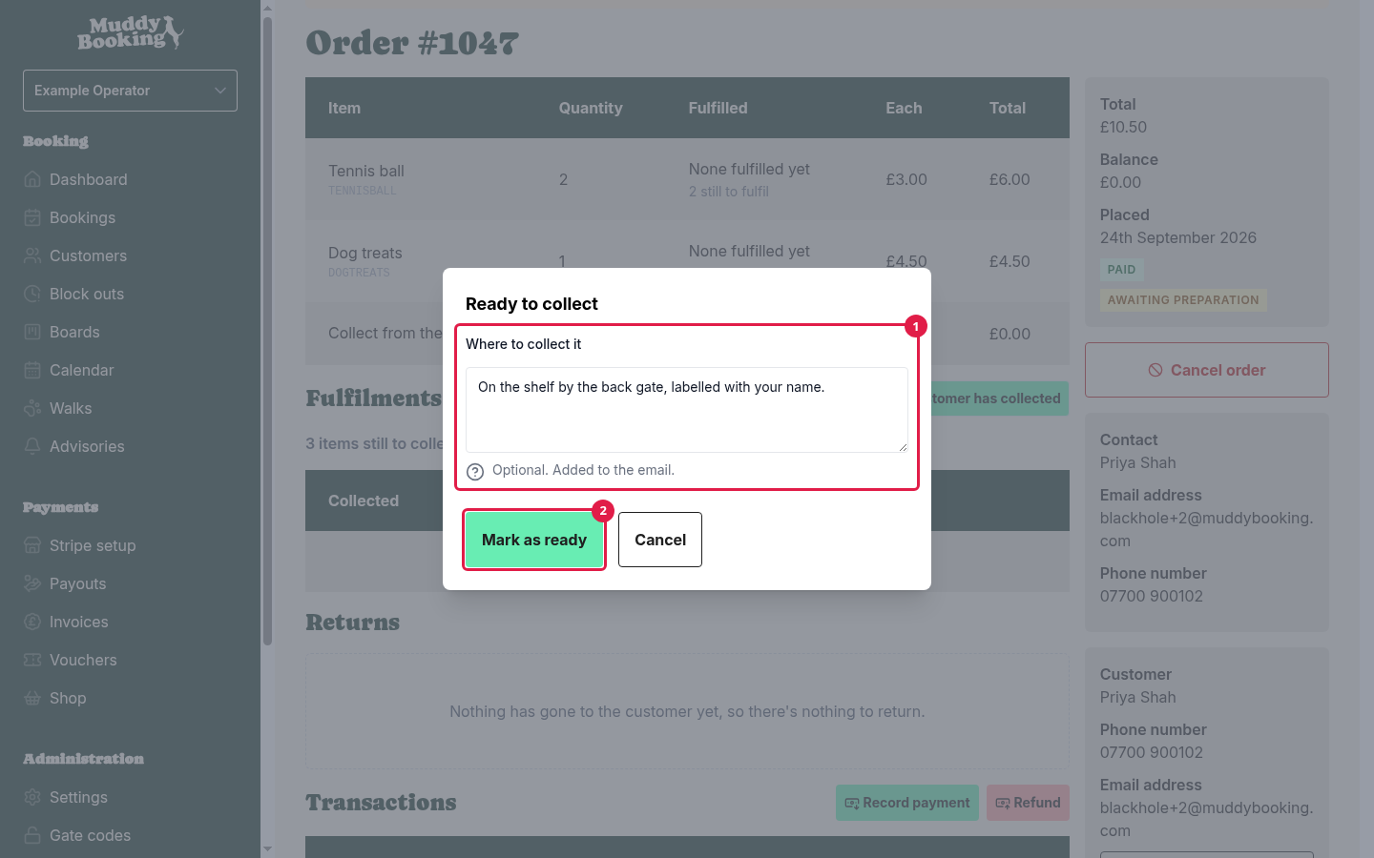Open Payouts menu item
Screen dimensions: 1374x858
point(77,583)
